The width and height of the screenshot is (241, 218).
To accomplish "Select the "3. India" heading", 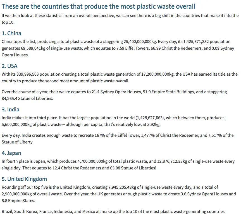I will coord(10,109).
